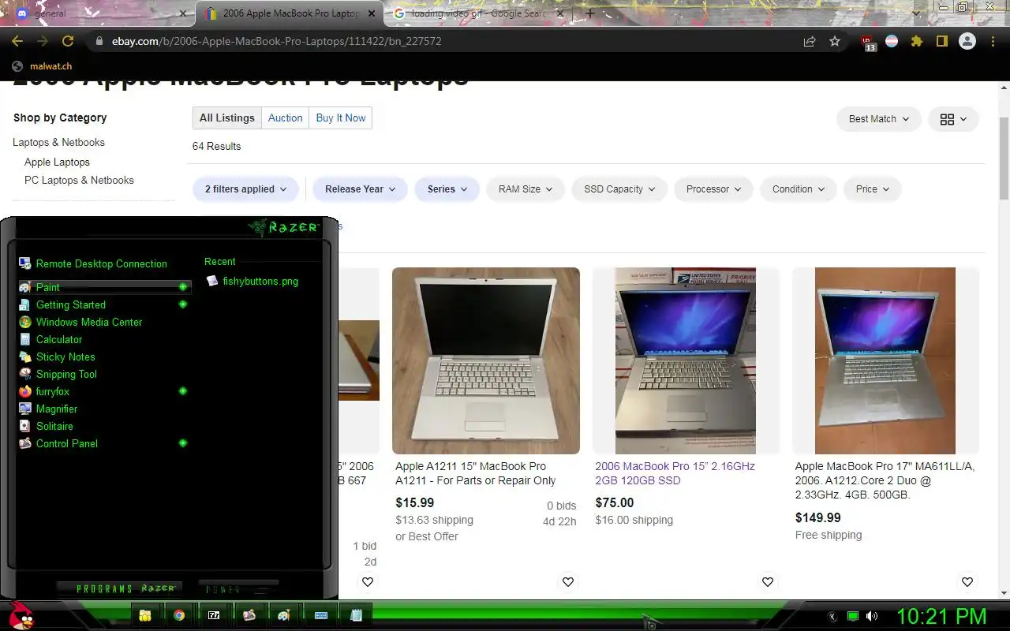Click the volume speaker tray icon

pos(872,616)
